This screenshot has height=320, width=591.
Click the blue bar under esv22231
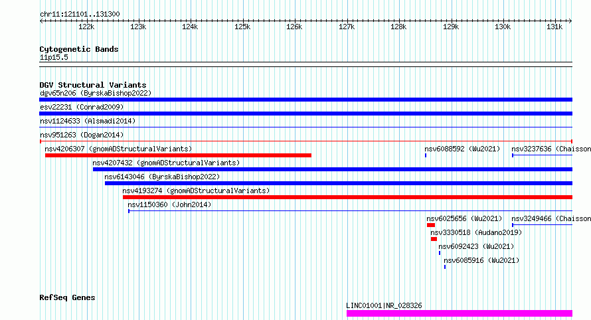(x=305, y=114)
